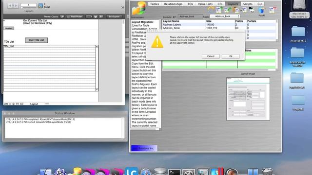
Task: Open the AppleScript TestDb desktop folder
Action: (297, 57)
